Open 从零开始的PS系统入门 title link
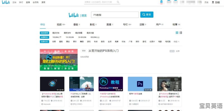 [103, 51]
